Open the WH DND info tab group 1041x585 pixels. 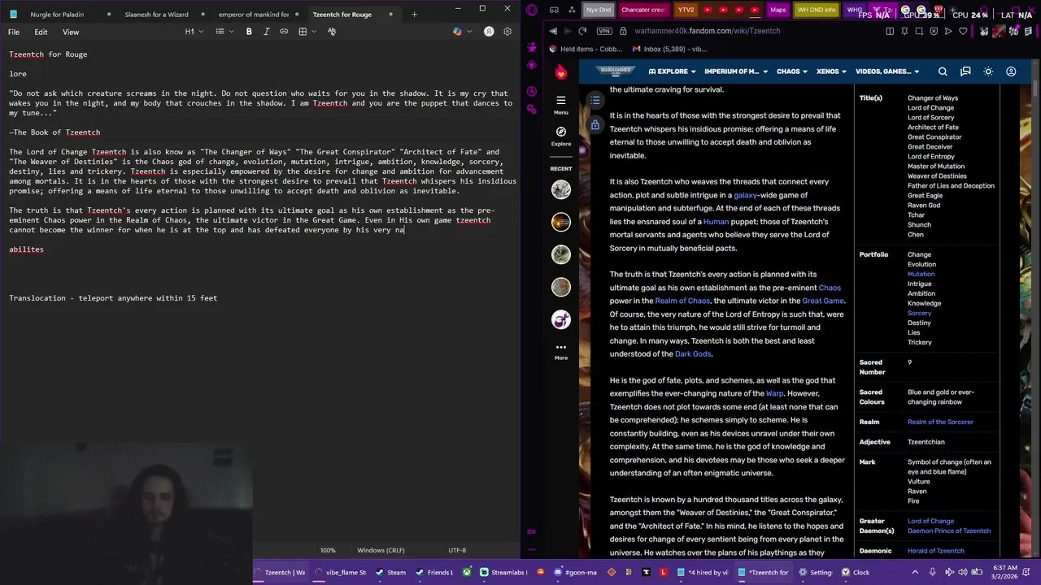point(816,10)
